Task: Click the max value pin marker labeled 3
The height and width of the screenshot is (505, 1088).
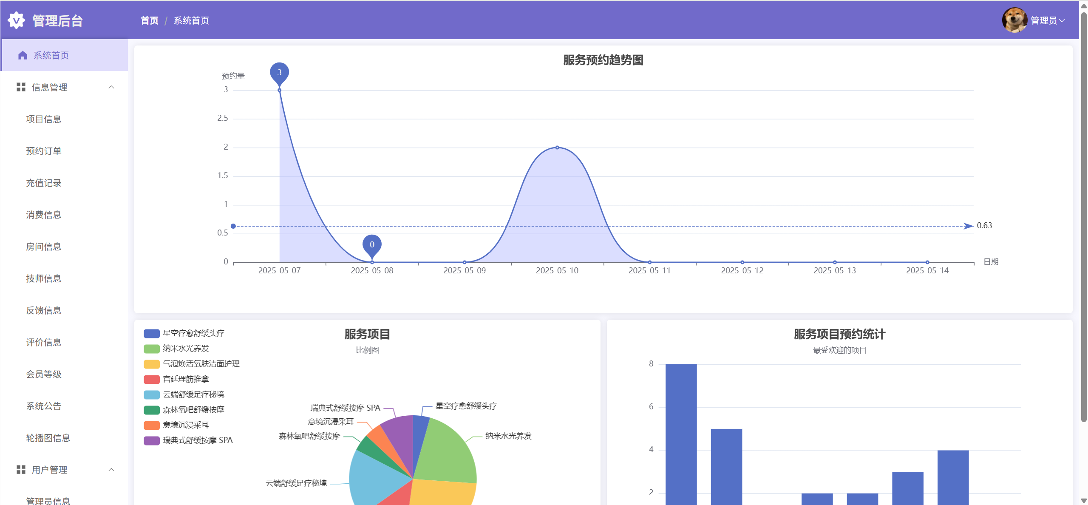Action: [x=279, y=72]
